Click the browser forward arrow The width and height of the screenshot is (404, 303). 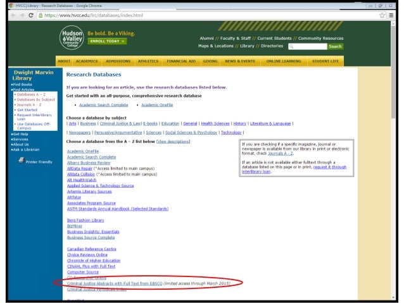(22, 15)
